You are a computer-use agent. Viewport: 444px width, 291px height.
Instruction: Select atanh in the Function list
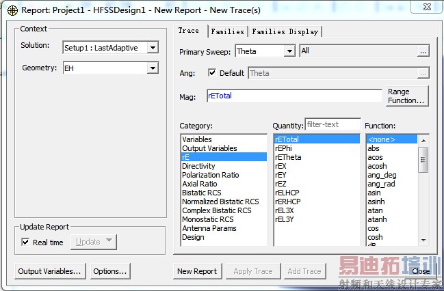pyautogui.click(x=392, y=219)
